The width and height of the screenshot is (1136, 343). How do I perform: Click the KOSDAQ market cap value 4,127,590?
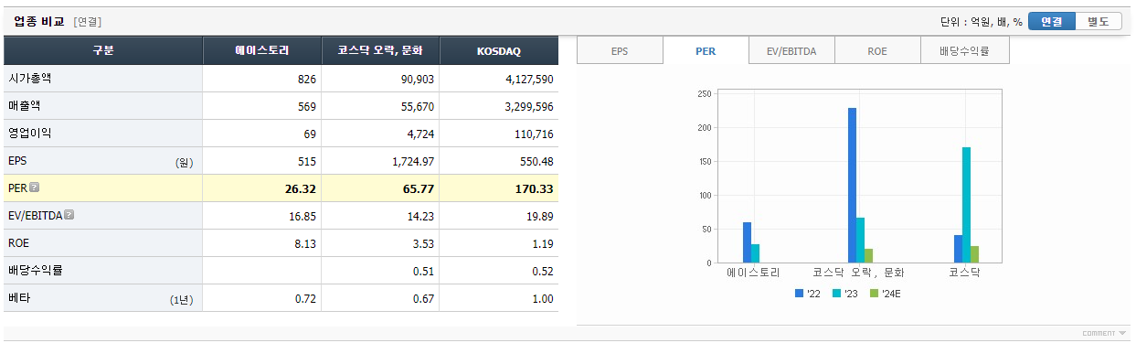529,80
